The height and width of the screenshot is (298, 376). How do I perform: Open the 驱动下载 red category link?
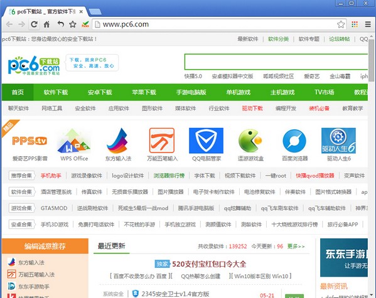(x=252, y=109)
